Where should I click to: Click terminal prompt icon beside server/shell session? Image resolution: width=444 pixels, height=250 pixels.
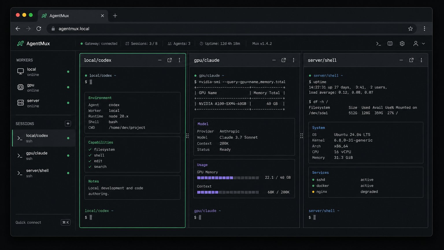(x=20, y=173)
